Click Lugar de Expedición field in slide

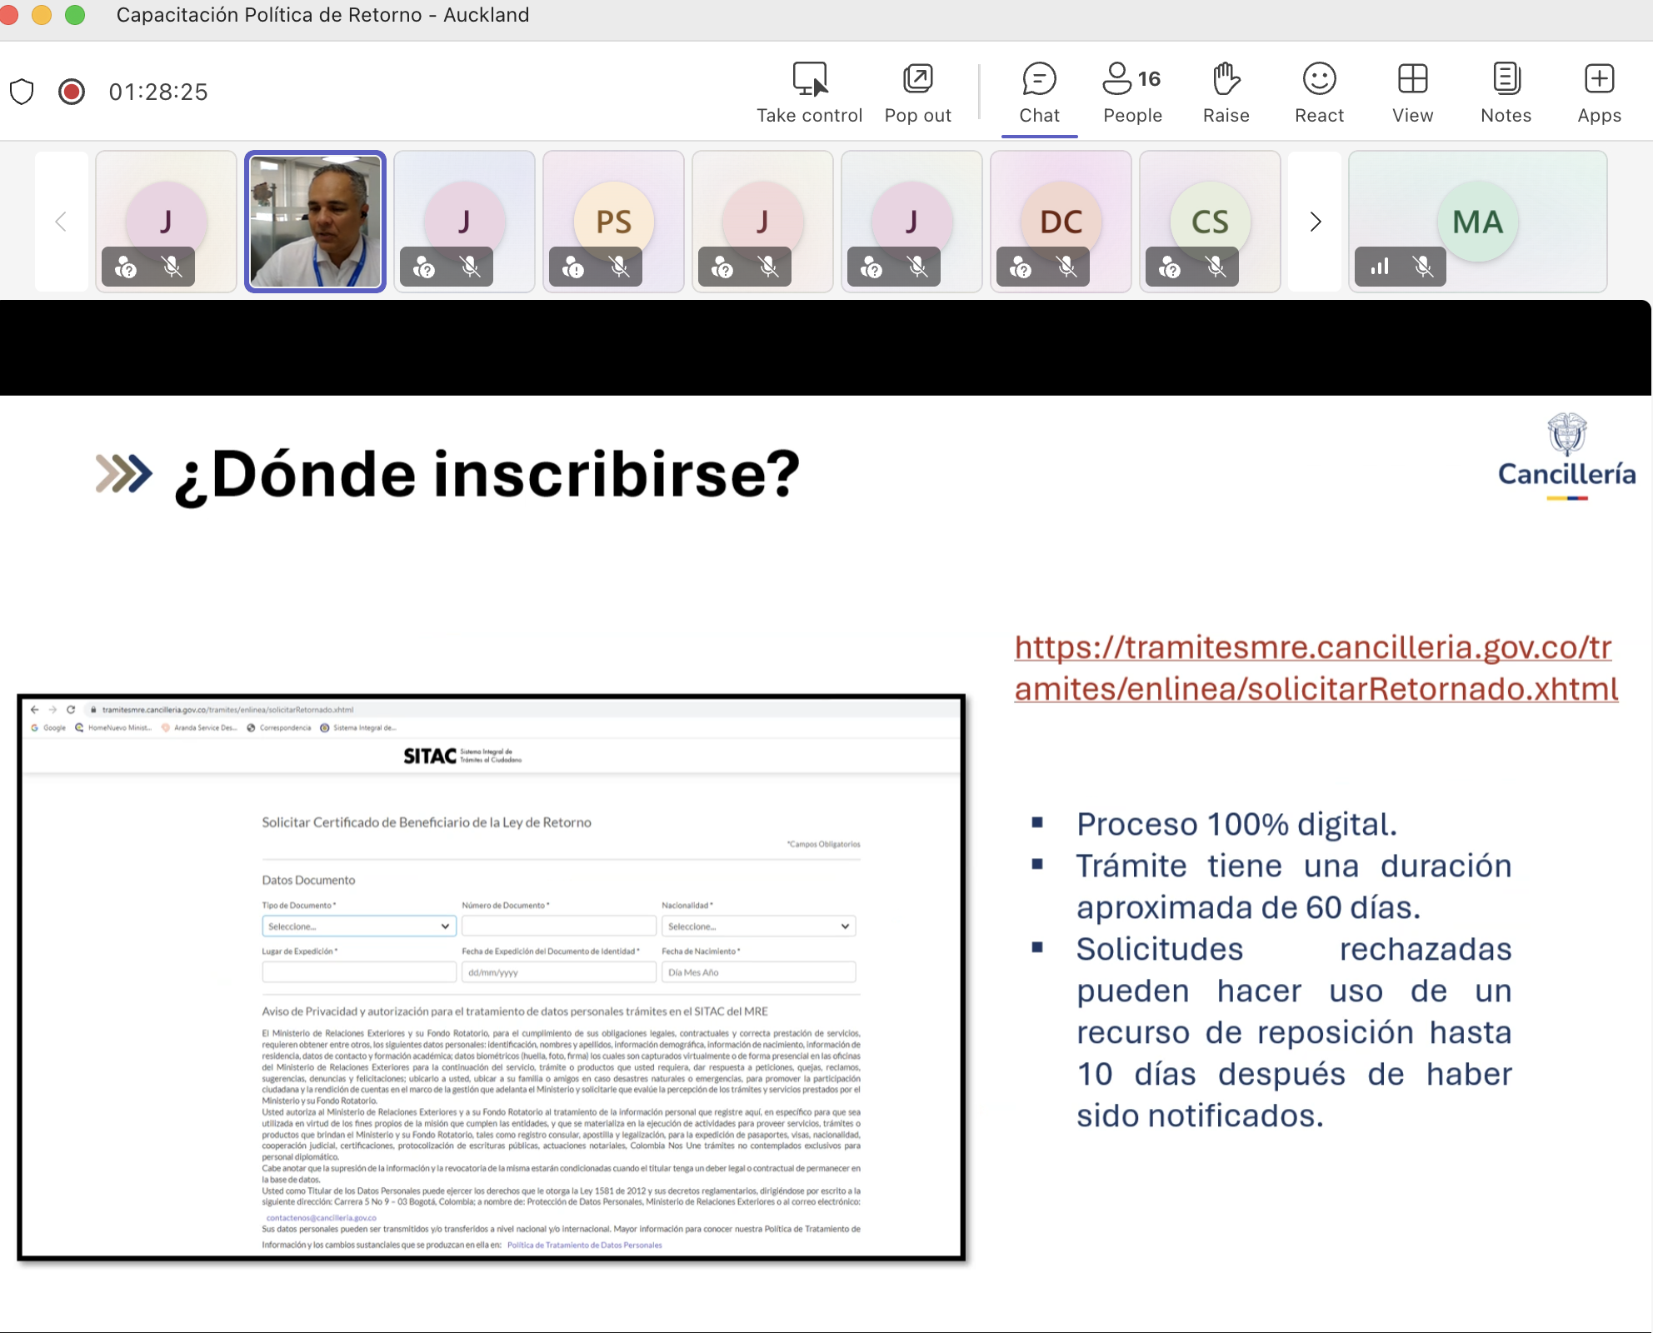[359, 971]
